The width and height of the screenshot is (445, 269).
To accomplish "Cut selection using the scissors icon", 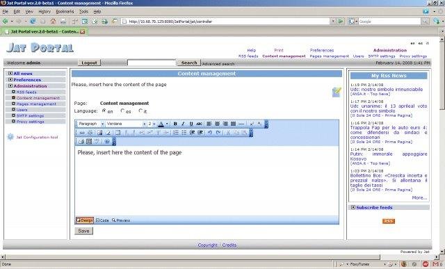I will tap(227, 133).
